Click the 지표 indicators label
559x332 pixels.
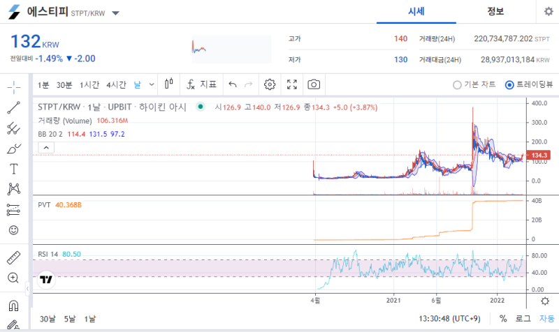click(x=208, y=84)
